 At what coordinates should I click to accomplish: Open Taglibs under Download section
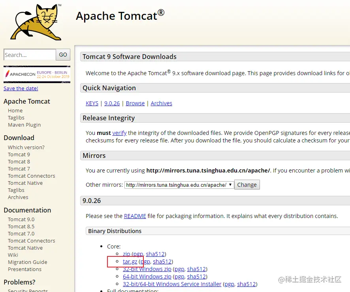coord(16,190)
